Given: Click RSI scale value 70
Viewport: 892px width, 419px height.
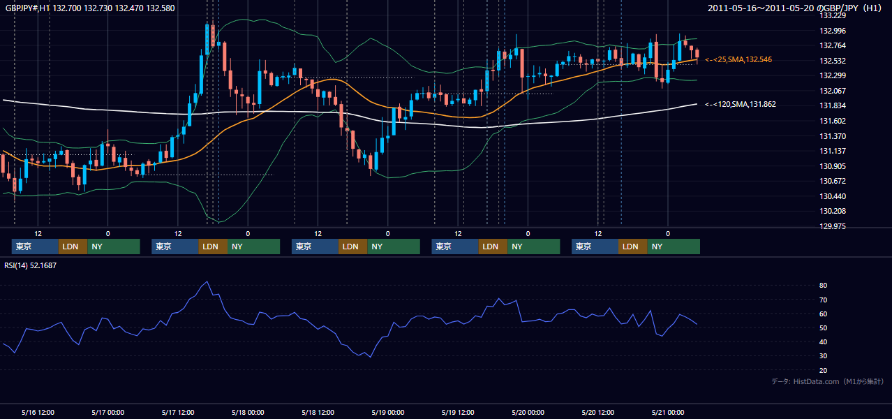Looking at the screenshot, I should [x=823, y=300].
